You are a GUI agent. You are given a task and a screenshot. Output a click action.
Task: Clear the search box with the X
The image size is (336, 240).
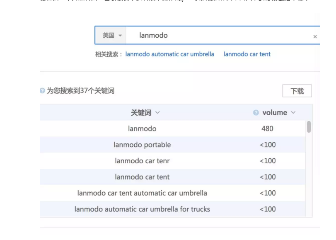315,36
